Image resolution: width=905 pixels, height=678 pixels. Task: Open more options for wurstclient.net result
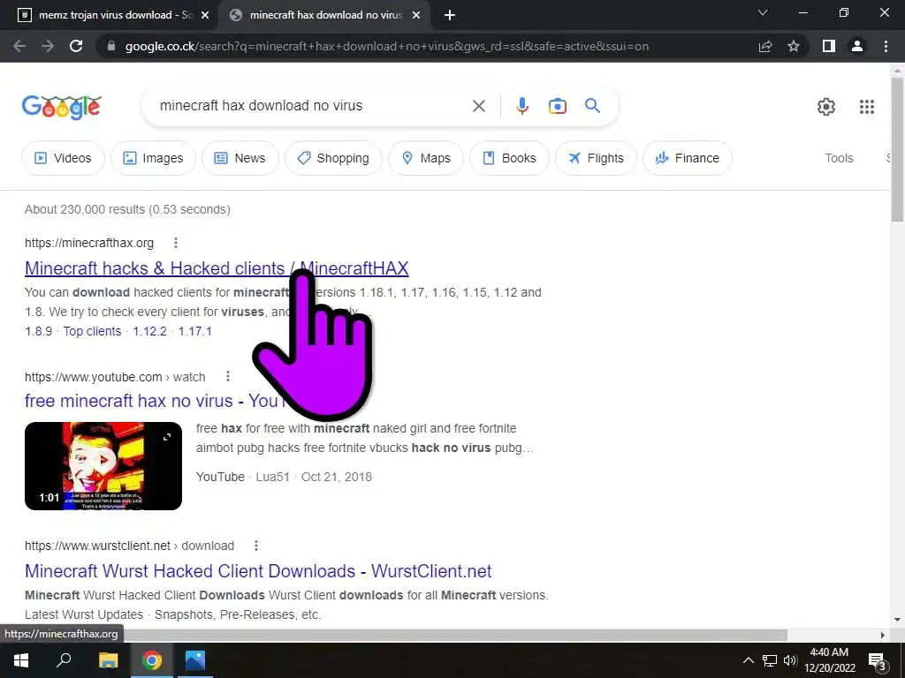coord(256,546)
